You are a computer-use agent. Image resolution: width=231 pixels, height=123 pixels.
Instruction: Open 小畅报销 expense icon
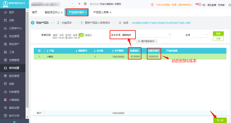pos(5,100)
